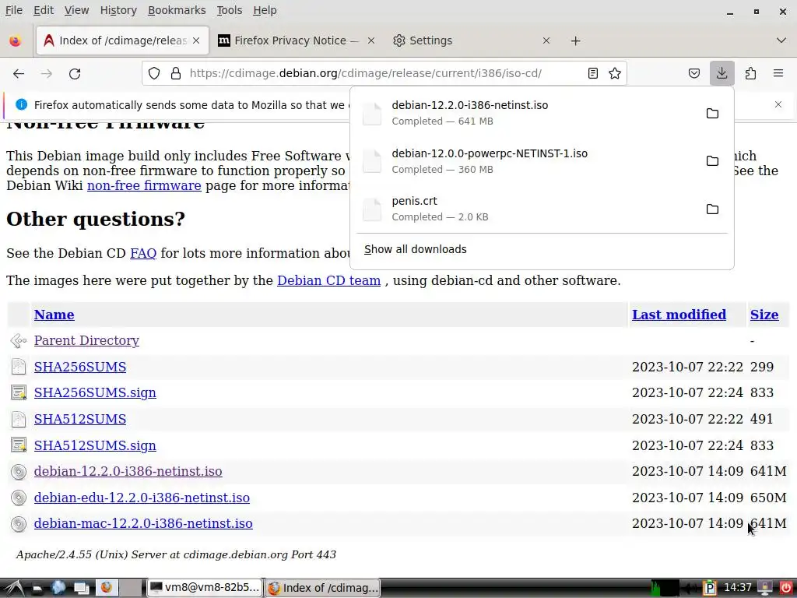Open the Help menu
The height and width of the screenshot is (598, 797).
coord(265,10)
